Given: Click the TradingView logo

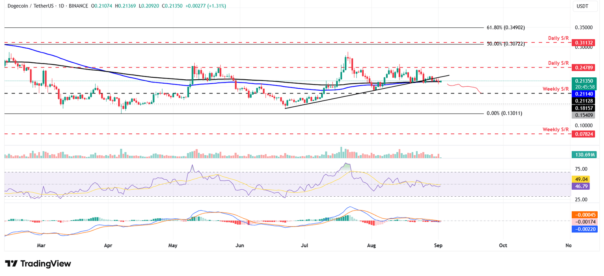Looking at the screenshot, I should (x=37, y=264).
